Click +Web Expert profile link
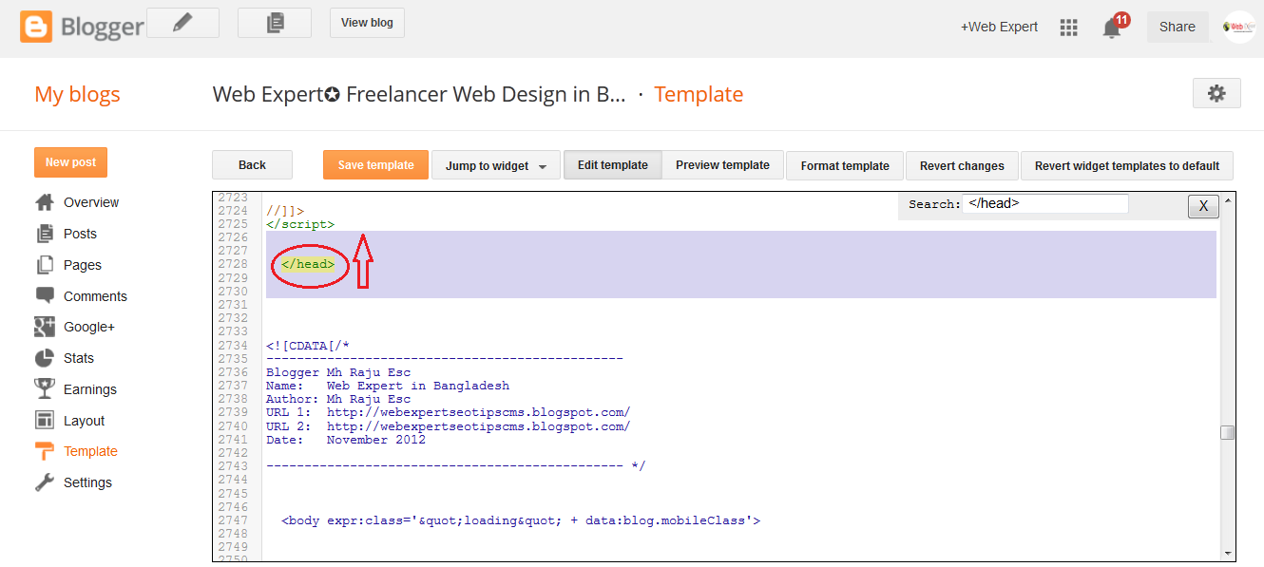Viewport: 1264px width, 567px height. point(999,27)
